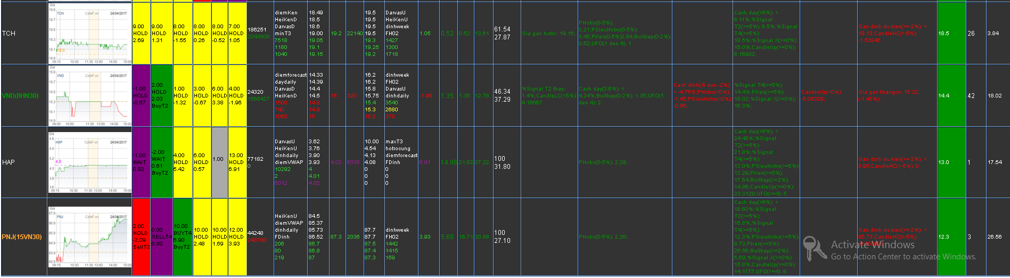Click the green 18.5 cell in TCH row
This screenshot has width=1010, height=278.
pyautogui.click(x=951, y=34)
